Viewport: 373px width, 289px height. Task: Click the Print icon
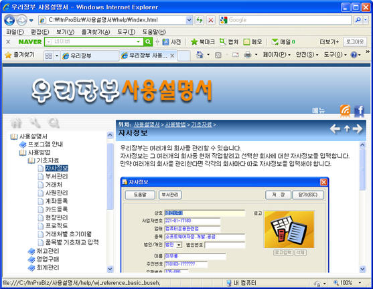[248, 55]
